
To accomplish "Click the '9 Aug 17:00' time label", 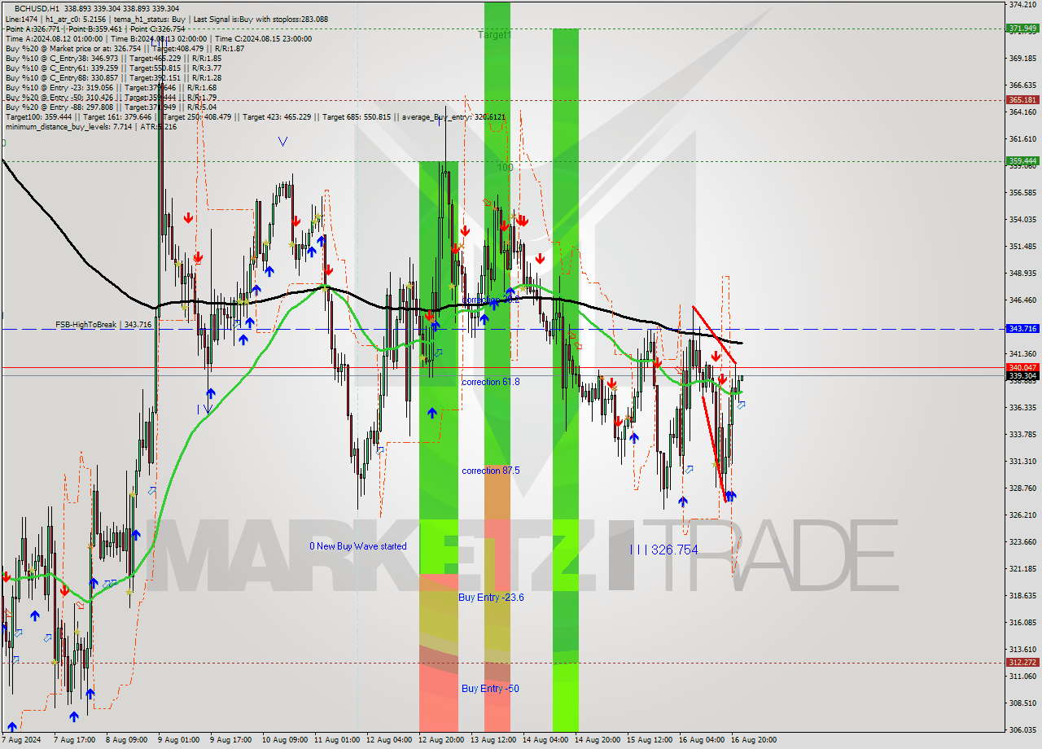I will click(x=230, y=740).
